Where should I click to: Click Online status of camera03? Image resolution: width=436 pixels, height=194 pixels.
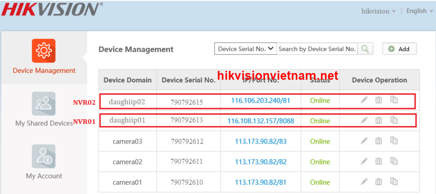(x=320, y=141)
